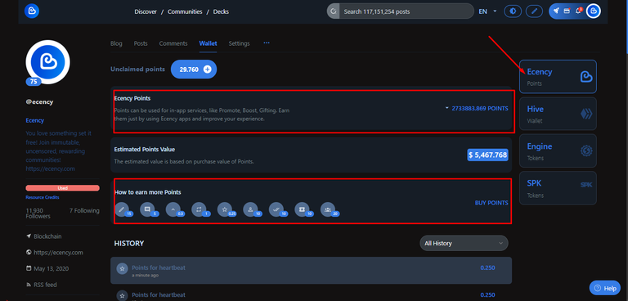Viewport: 628px width, 301px height.
Task: Click the 11,930 Followers count
Action: (x=38, y=213)
